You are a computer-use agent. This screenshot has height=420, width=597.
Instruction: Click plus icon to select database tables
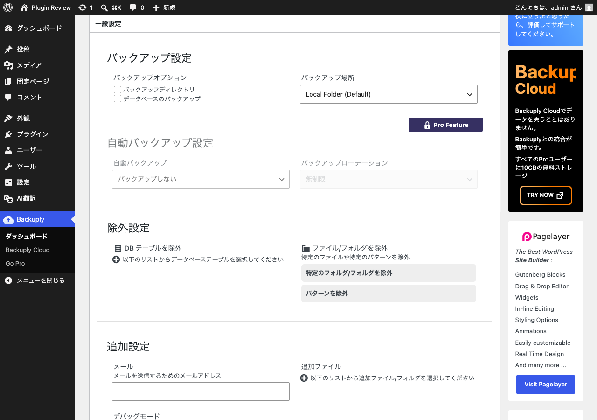point(116,259)
